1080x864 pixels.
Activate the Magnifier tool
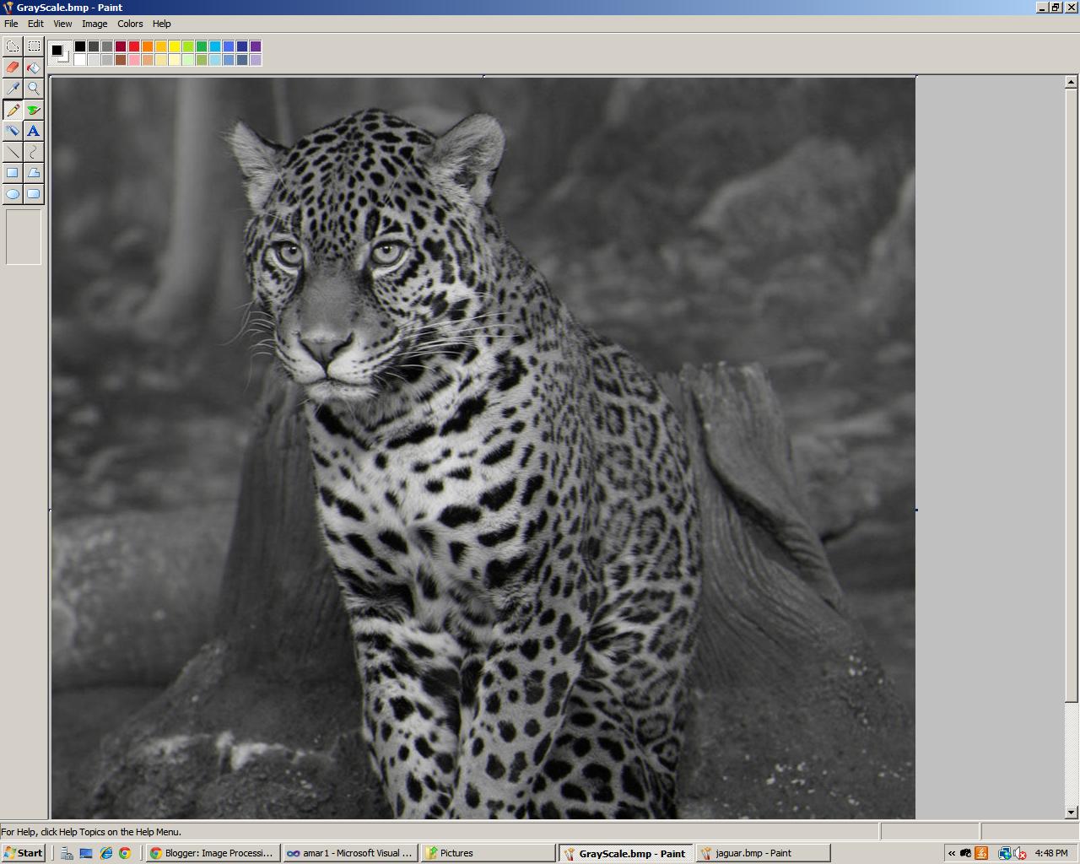click(x=33, y=88)
